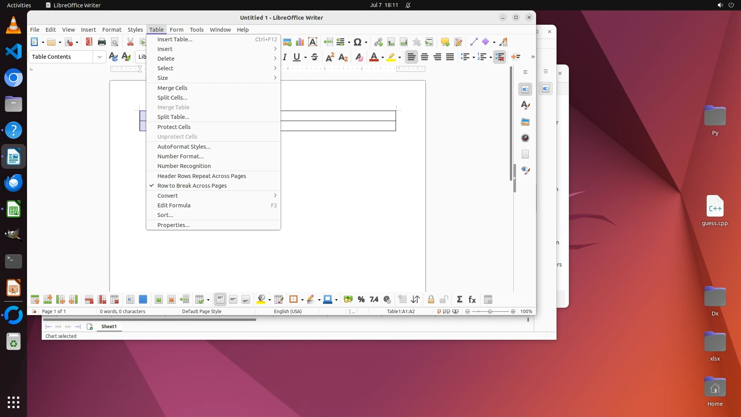Toggle Number Recognition option
Screen dimensions: 741x417
pyautogui.click(x=184, y=166)
